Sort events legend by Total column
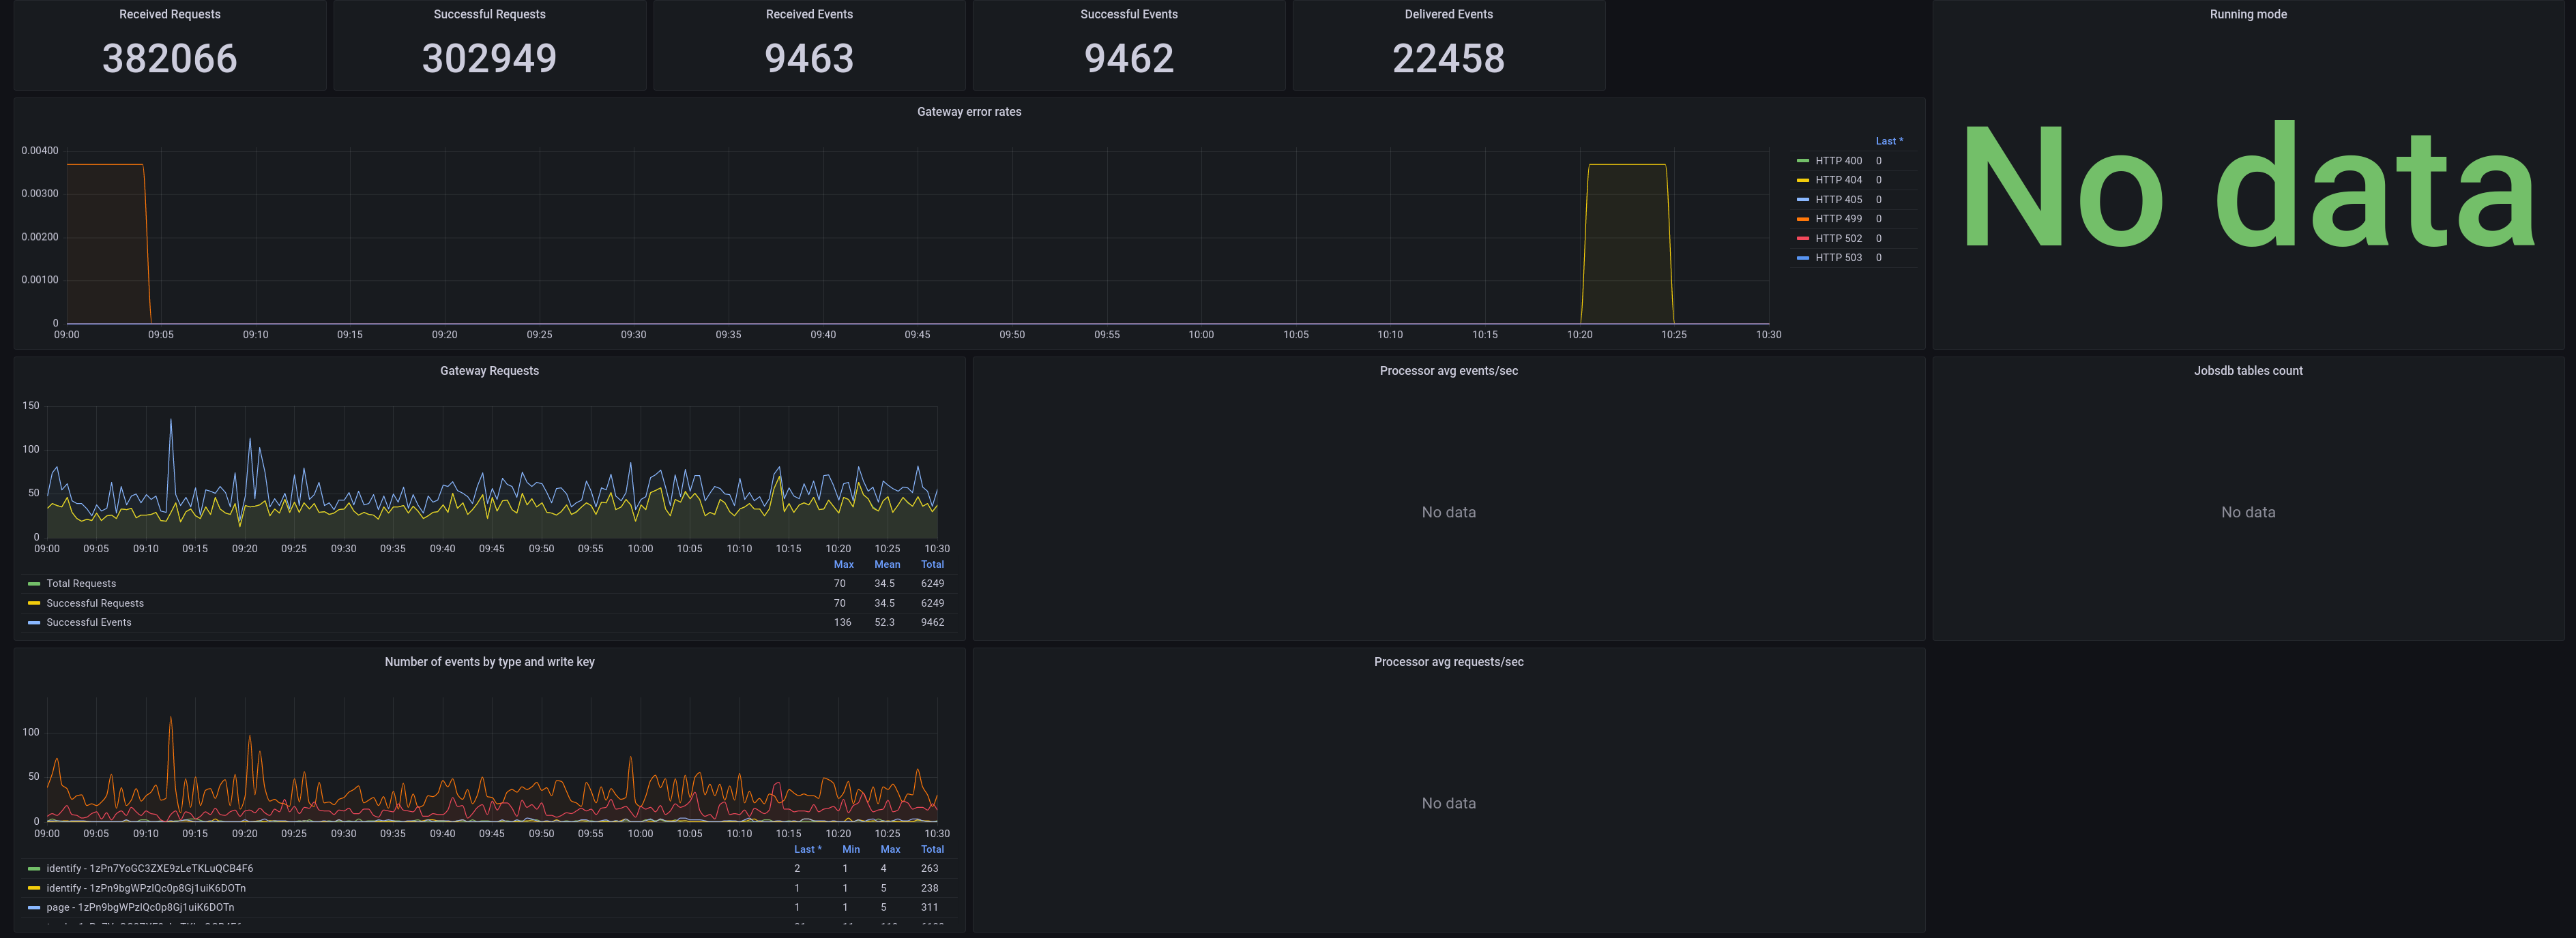Viewport: 2576px width, 938px height. point(932,849)
